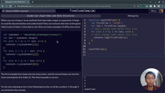
Task: Open the tab search dropdown chevron
Action: [x=151, y=2]
